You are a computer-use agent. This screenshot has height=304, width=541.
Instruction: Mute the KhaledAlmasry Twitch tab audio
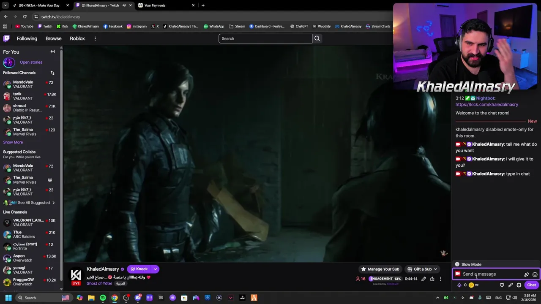pos(124,5)
